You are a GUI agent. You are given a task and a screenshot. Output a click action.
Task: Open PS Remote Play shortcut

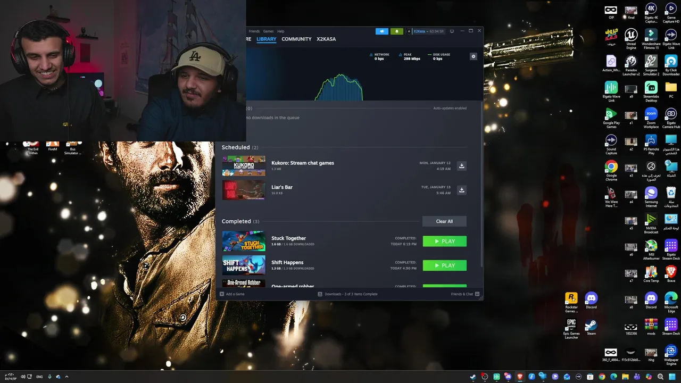pos(651,145)
